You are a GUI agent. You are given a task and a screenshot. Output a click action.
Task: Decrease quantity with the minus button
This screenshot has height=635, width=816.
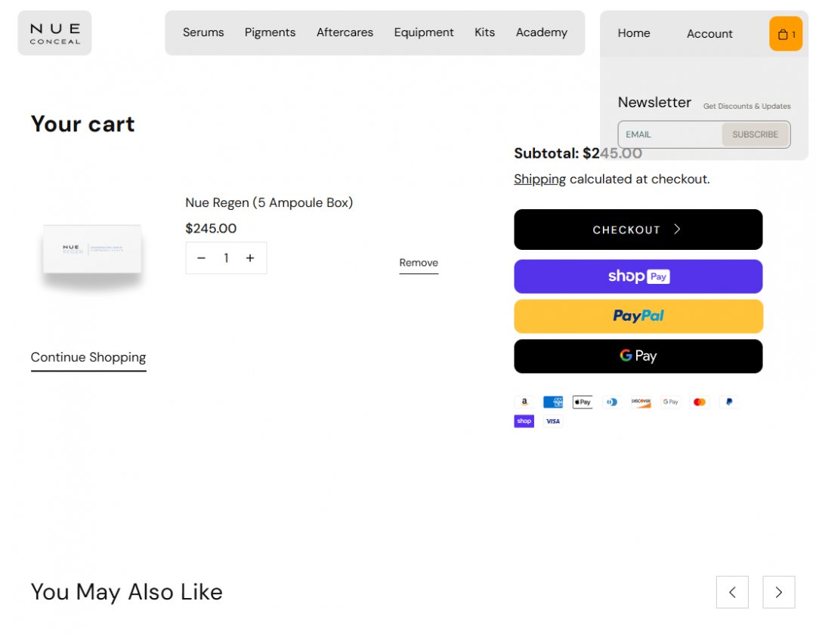pyautogui.click(x=202, y=258)
